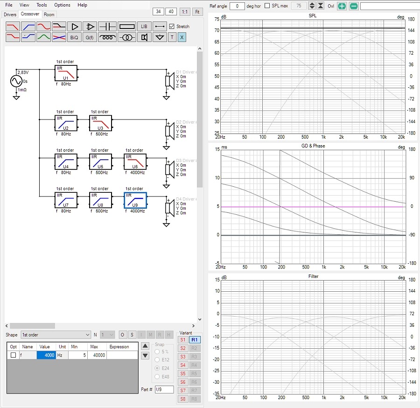Screen dimensions: 420x408
Task: Click the SPL max up-down stepper icon
Action: [x=312, y=6]
